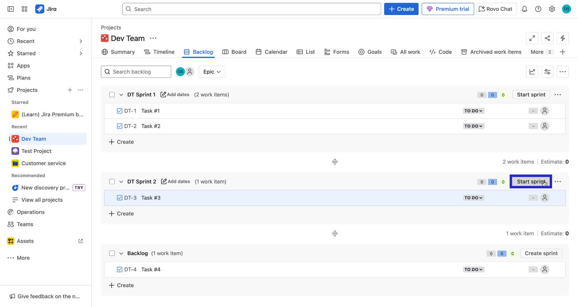Trigger automation lightning icon in project header
The image size is (578, 307).
pyautogui.click(x=563, y=38)
